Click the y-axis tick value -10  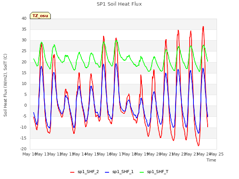click(23, 127)
